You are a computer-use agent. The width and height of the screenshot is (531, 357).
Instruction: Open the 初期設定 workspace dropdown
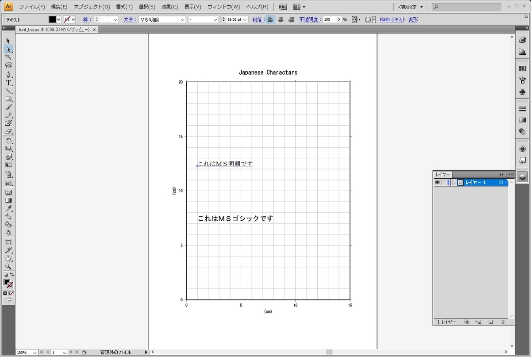(x=411, y=7)
